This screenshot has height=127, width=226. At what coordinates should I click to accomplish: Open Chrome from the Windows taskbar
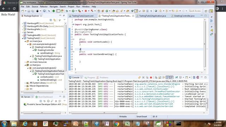[117, 124]
